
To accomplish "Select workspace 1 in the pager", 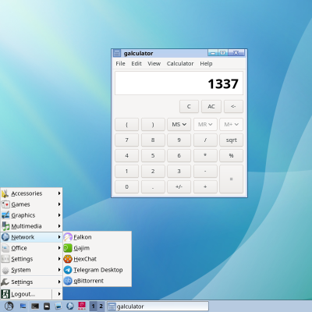I will point(93,307).
